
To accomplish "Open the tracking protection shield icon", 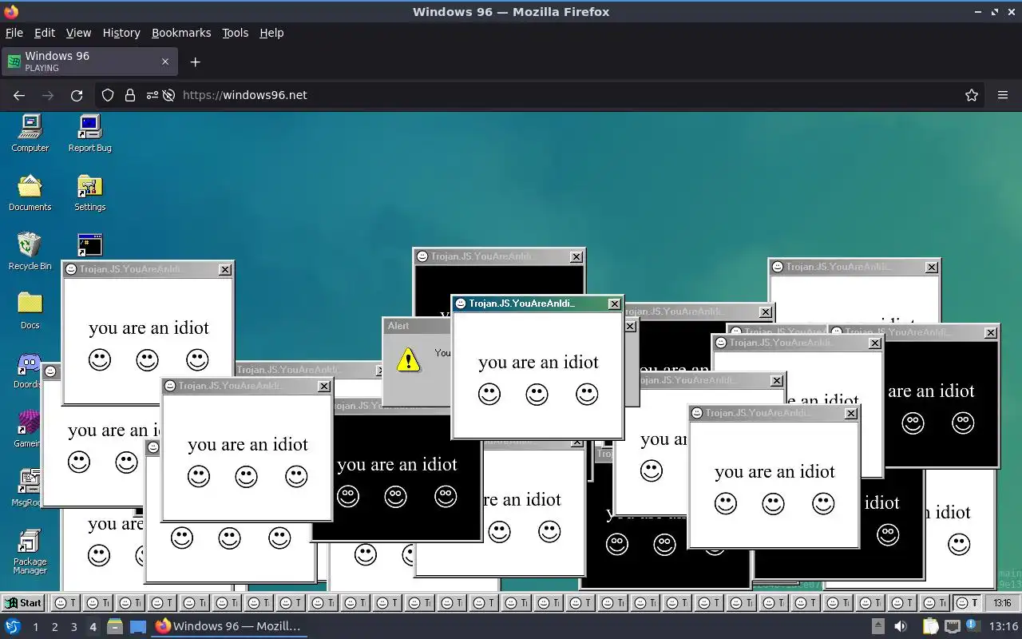I will coord(108,95).
